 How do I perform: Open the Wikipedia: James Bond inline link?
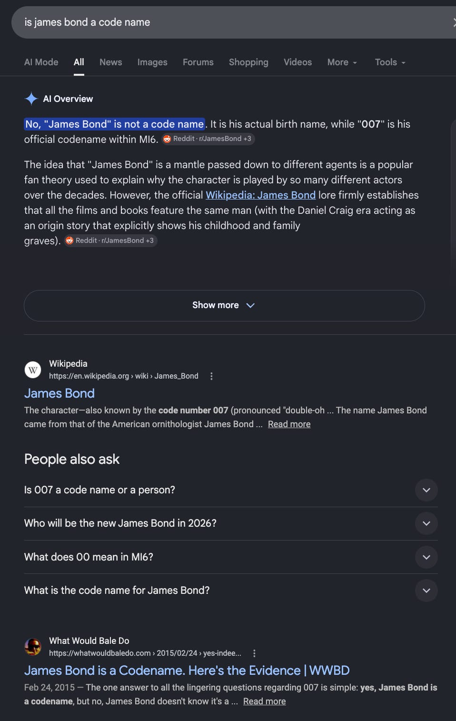click(260, 195)
